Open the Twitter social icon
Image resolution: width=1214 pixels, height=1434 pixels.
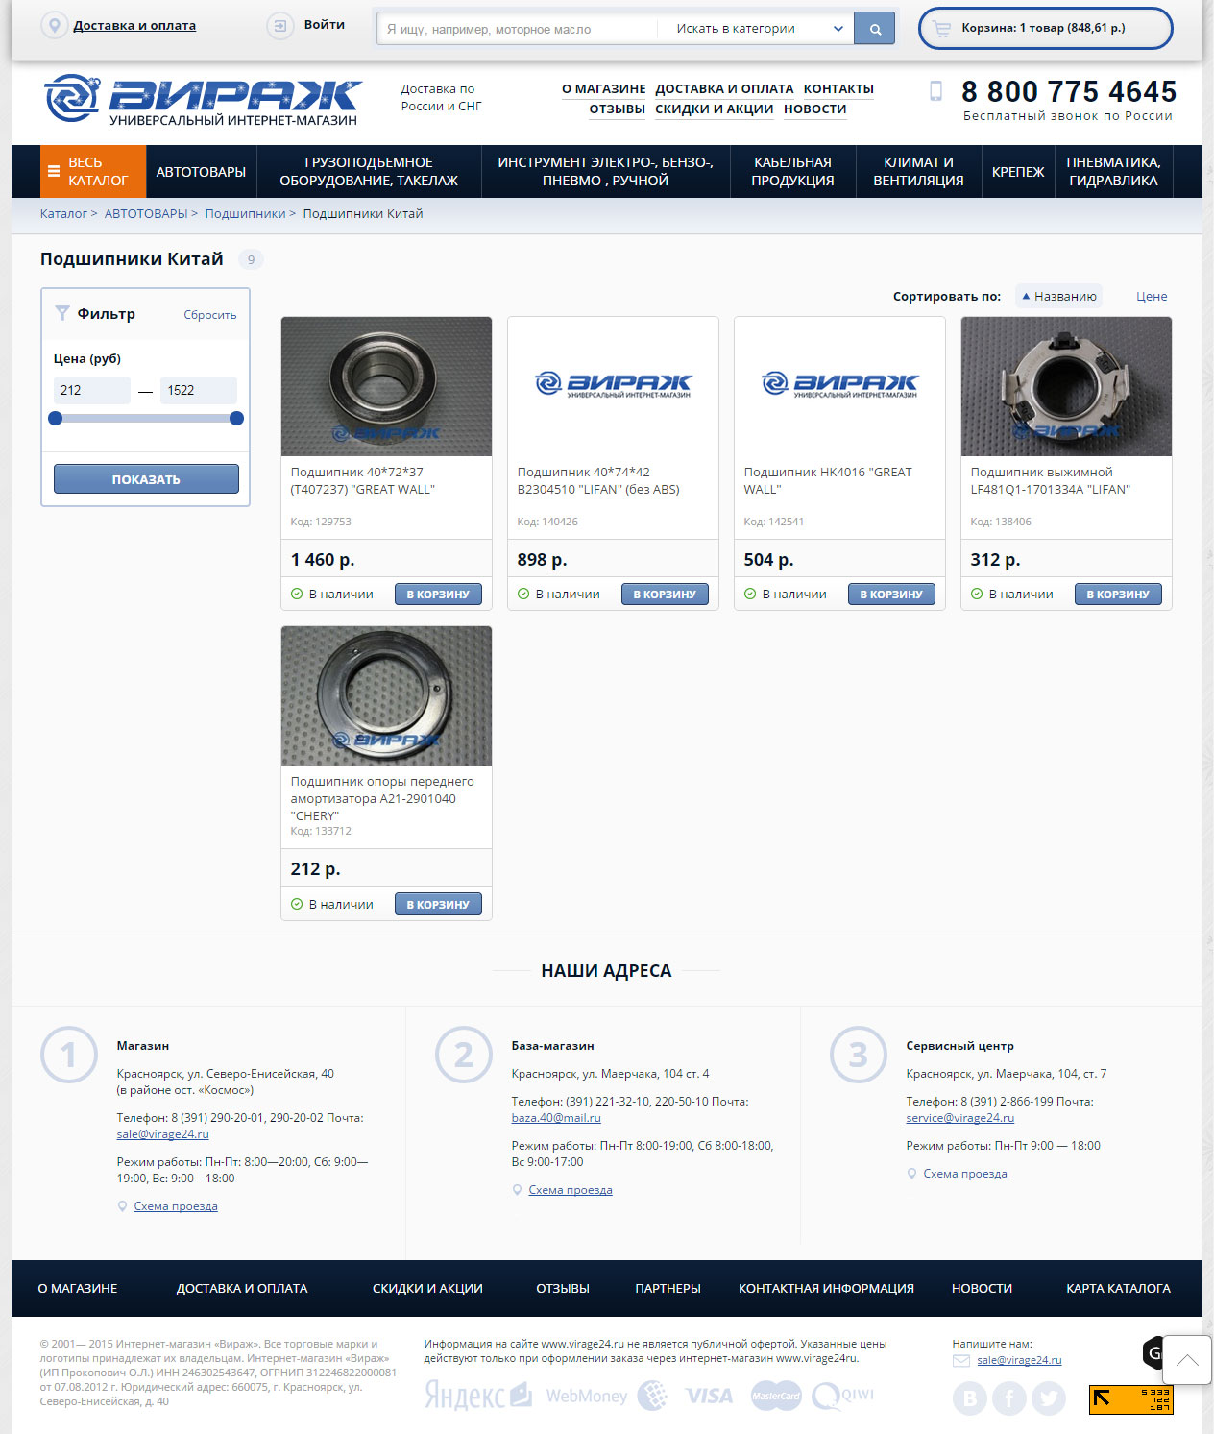[1049, 1398]
